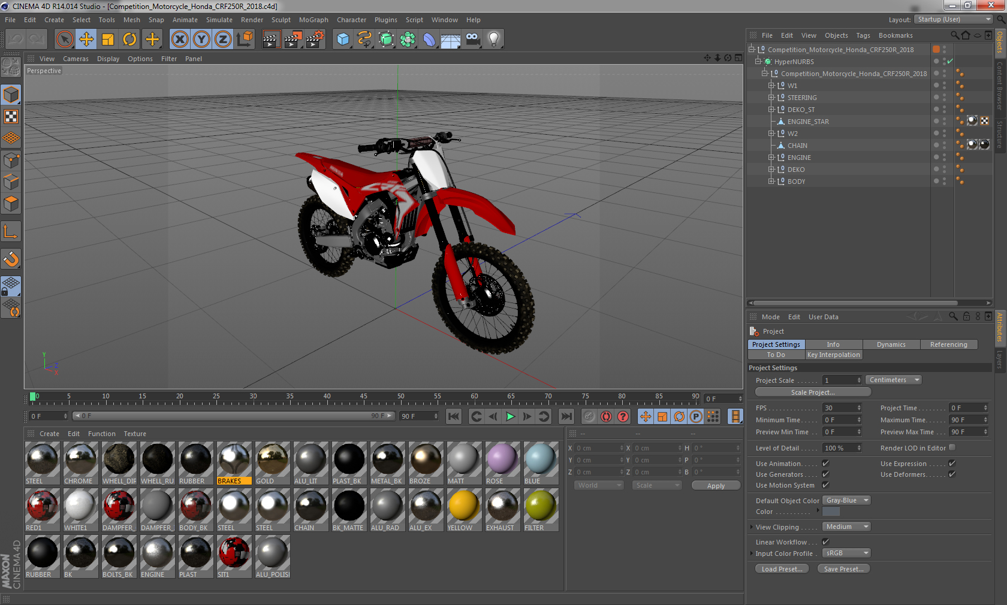The width and height of the screenshot is (1007, 605).
Task: Click Save Preset button
Action: pos(843,569)
